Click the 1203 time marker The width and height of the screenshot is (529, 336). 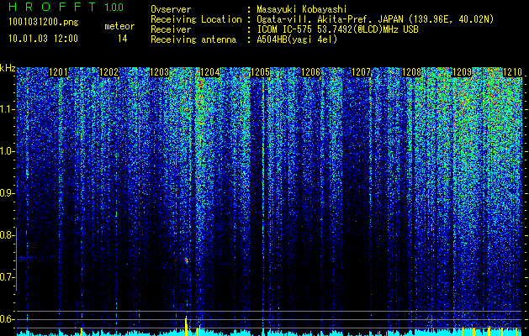(x=159, y=72)
